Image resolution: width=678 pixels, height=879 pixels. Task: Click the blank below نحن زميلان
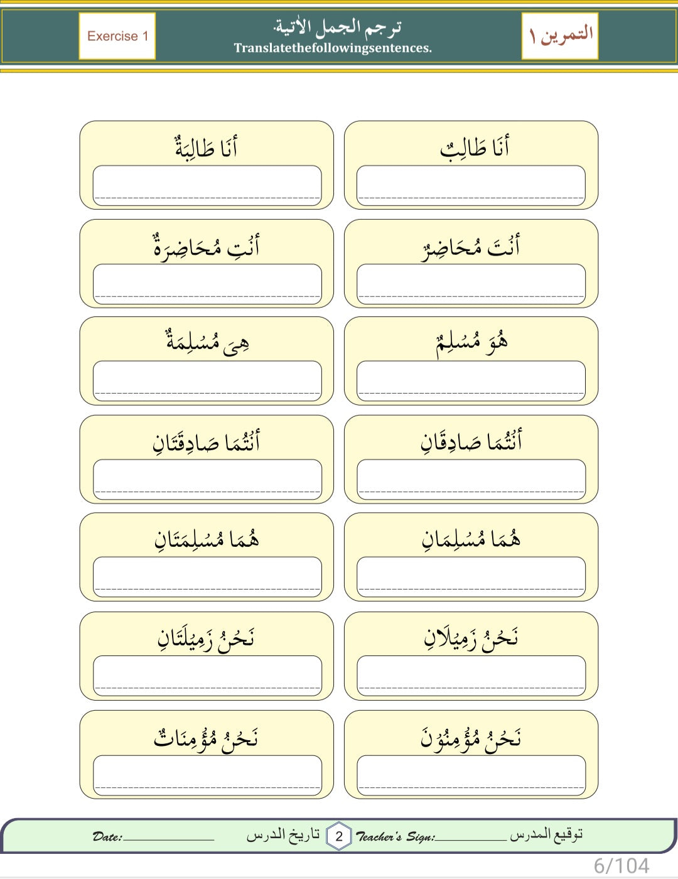coord(471,676)
